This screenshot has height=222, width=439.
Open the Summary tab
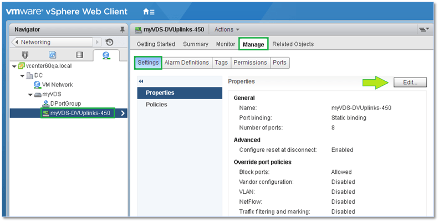pos(196,44)
